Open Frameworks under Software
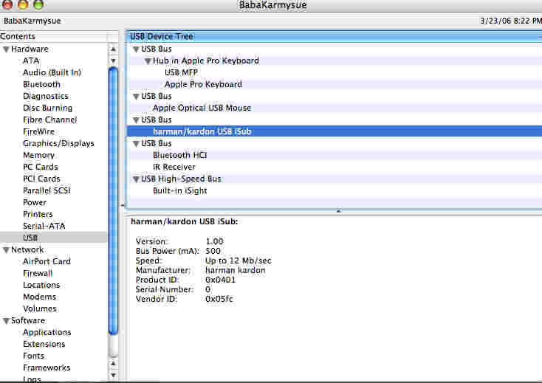Image resolution: width=542 pixels, height=383 pixels. (47, 368)
